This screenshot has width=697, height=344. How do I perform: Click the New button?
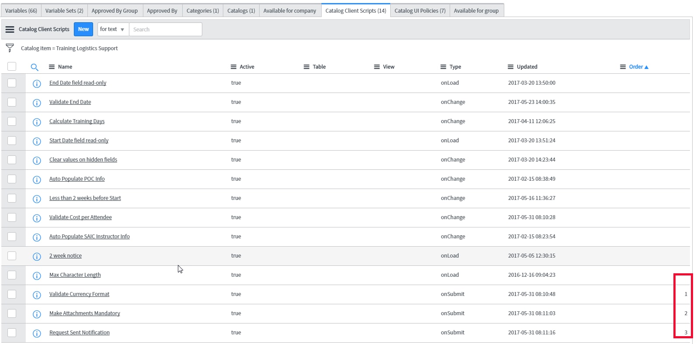click(83, 29)
